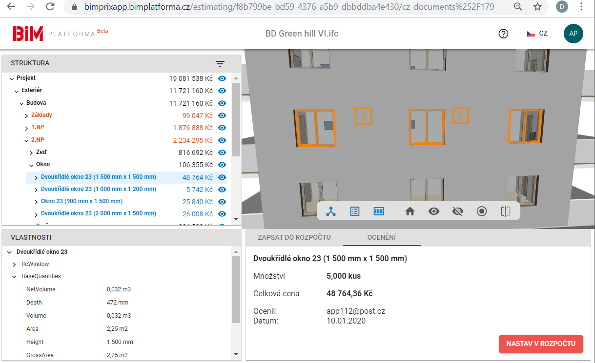
Task: Toggle visibility of Základy row
Action: 222,115
